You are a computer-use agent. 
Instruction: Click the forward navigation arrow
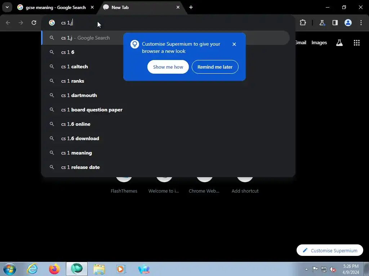(x=21, y=23)
